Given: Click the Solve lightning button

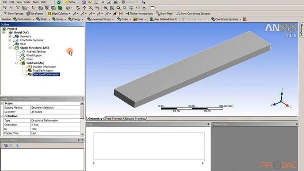Looking at the screenshot, I should click(71, 2).
